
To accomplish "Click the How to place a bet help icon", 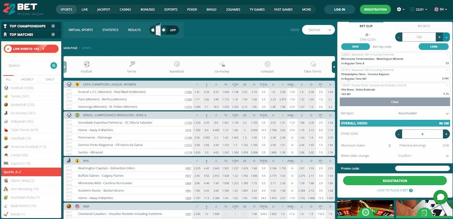I will (x=411, y=190).
